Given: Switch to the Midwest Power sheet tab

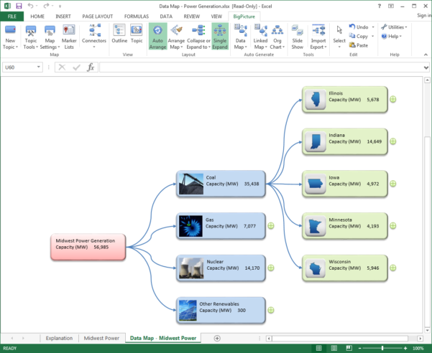Looking at the screenshot, I should pos(101,337).
